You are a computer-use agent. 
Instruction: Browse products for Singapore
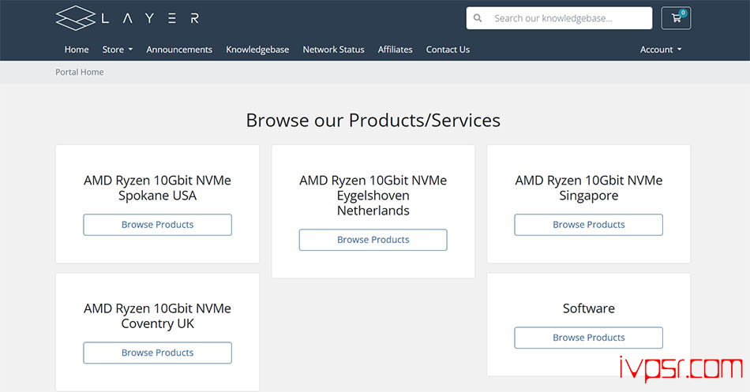tap(588, 225)
